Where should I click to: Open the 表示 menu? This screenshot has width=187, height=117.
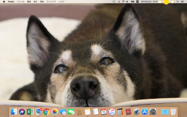(x=36, y=2)
